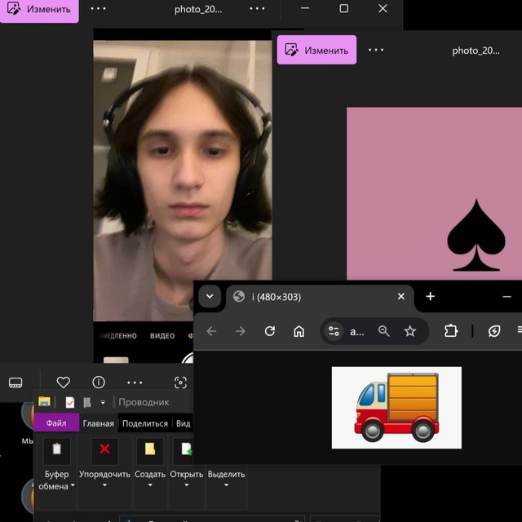Close the i (480×303) browser tab
522x522 pixels.
coord(401,296)
